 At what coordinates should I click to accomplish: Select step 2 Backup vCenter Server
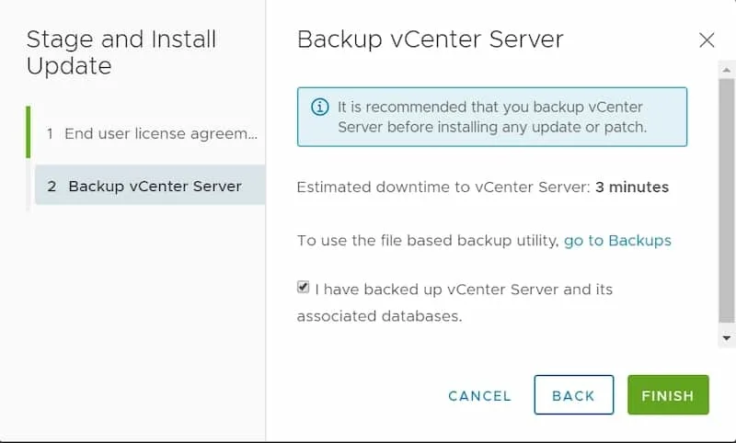pos(150,186)
